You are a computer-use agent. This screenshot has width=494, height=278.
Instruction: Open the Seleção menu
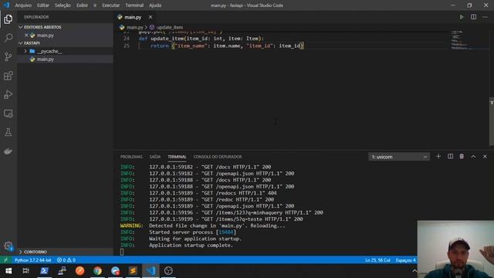tap(63, 5)
